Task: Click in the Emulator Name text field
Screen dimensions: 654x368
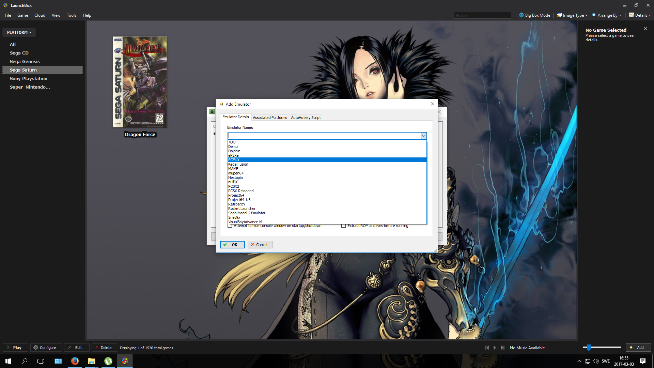Action: coord(324,136)
